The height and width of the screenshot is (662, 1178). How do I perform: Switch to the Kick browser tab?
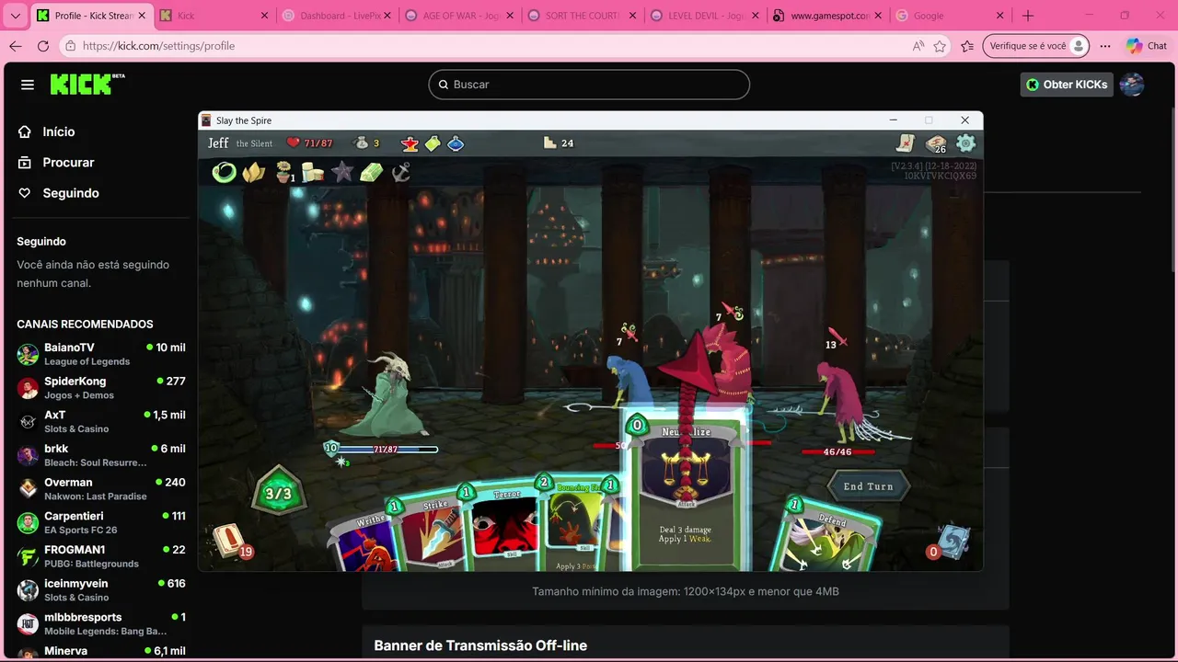(x=214, y=16)
